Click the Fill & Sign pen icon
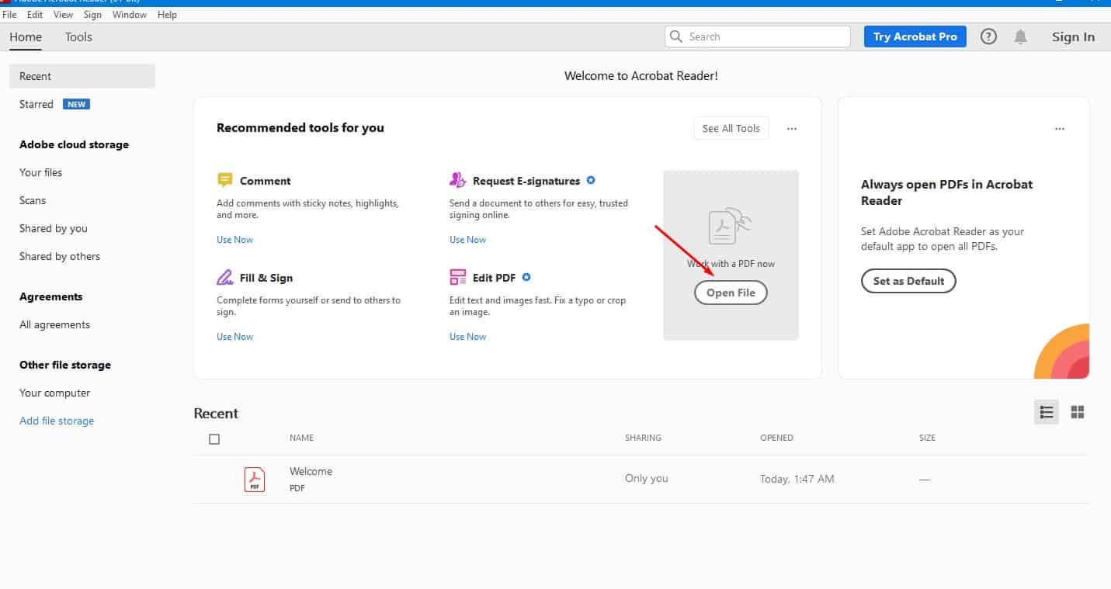Screen dimensions: 1111x589 (x=225, y=278)
